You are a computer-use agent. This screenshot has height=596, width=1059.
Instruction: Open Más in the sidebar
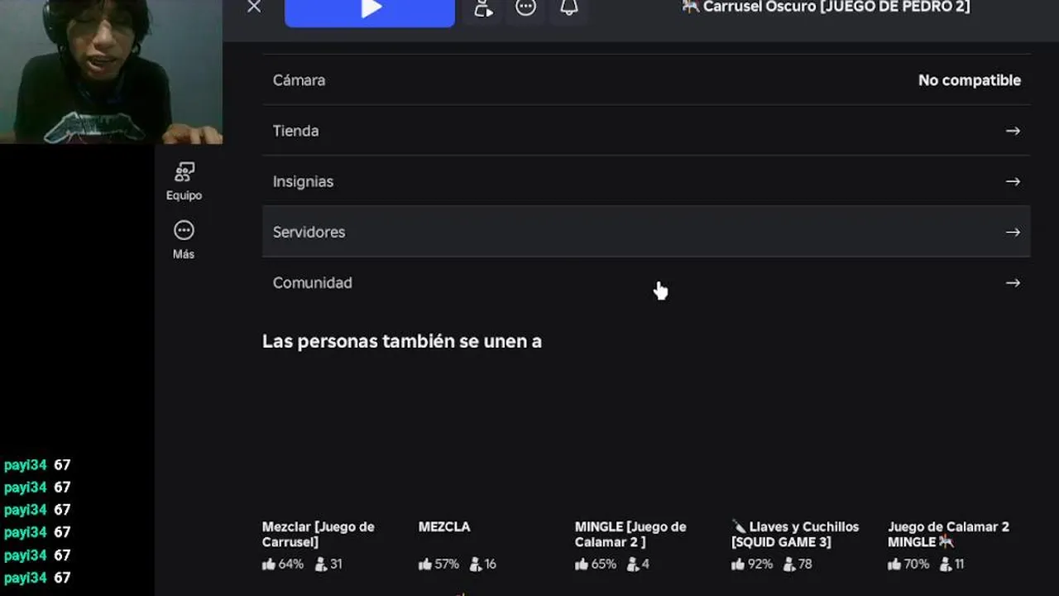point(184,240)
